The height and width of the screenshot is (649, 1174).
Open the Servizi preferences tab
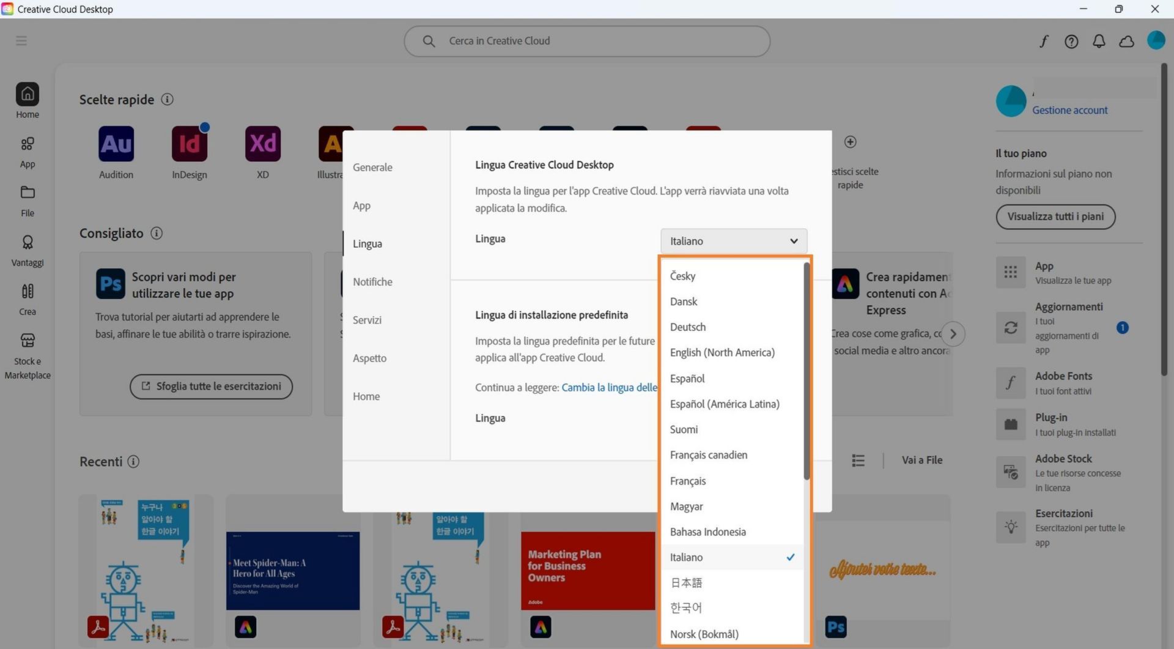coord(367,320)
